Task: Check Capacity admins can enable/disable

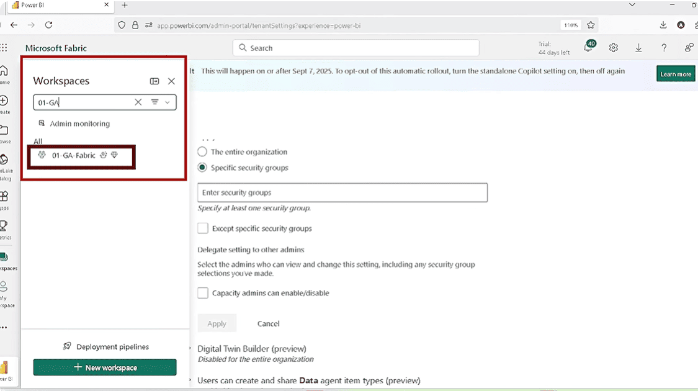Action: (x=202, y=293)
